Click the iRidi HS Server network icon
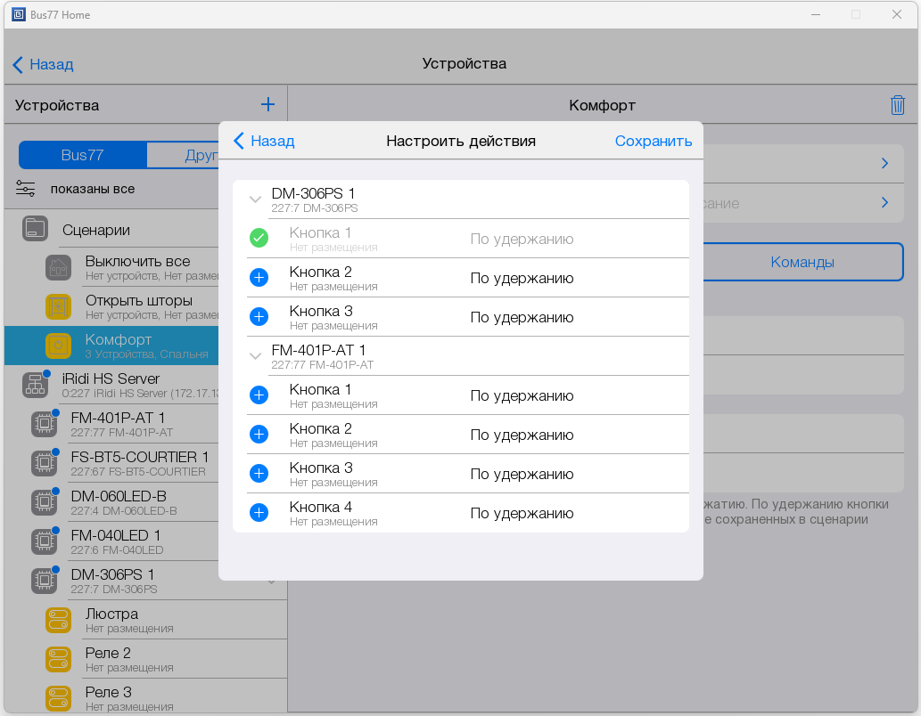Viewport: 921px width, 716px height. click(35, 384)
